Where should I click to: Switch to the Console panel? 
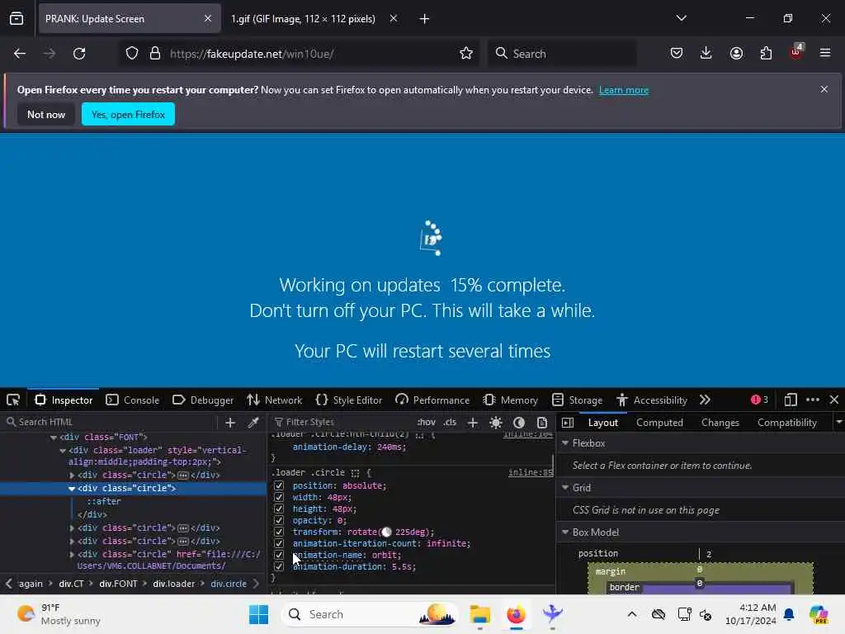pos(133,400)
